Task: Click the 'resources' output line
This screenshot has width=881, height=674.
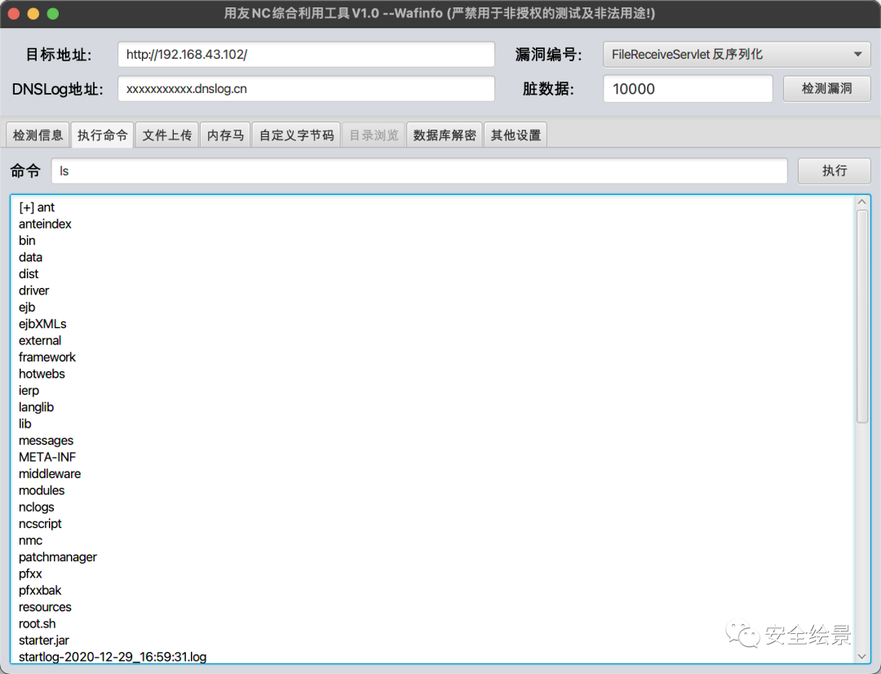Action: click(x=45, y=607)
